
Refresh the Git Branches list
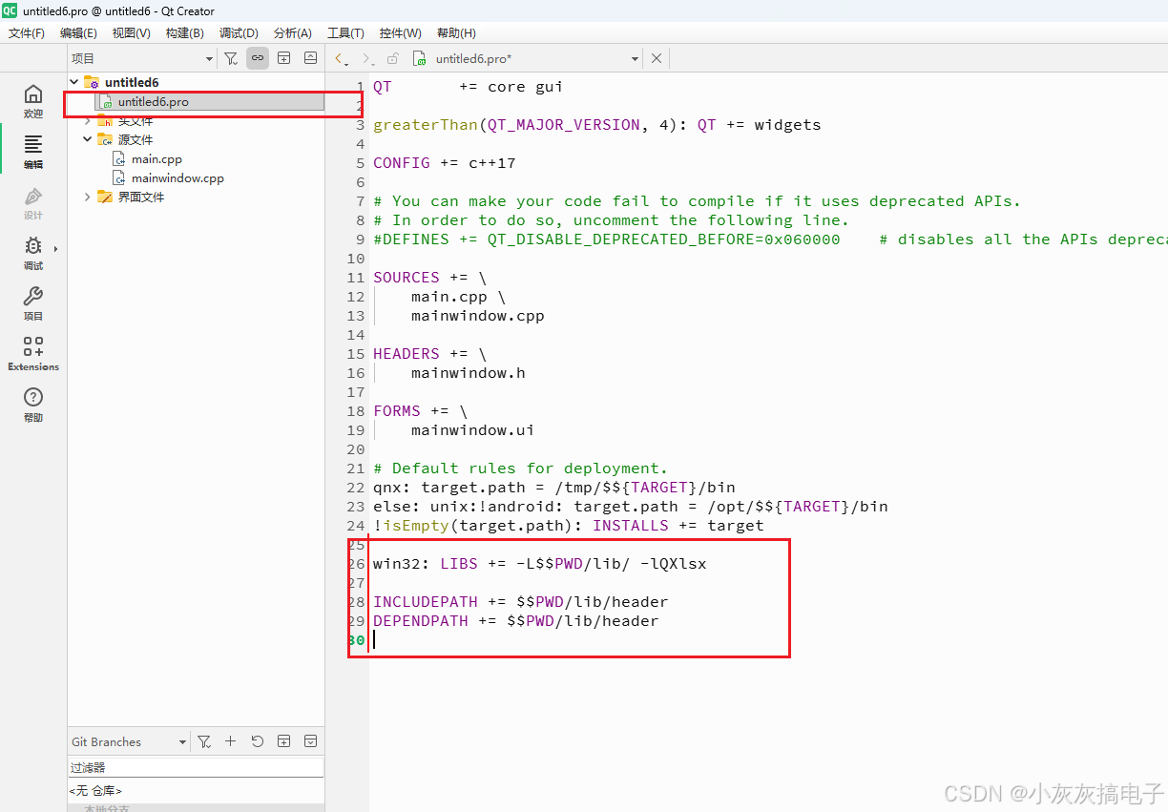[257, 741]
